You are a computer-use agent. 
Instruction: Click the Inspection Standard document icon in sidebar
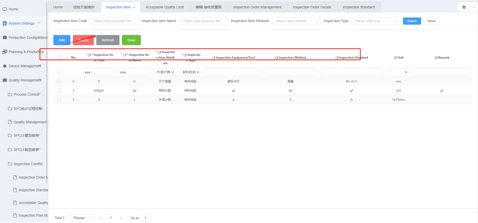pos(15,190)
